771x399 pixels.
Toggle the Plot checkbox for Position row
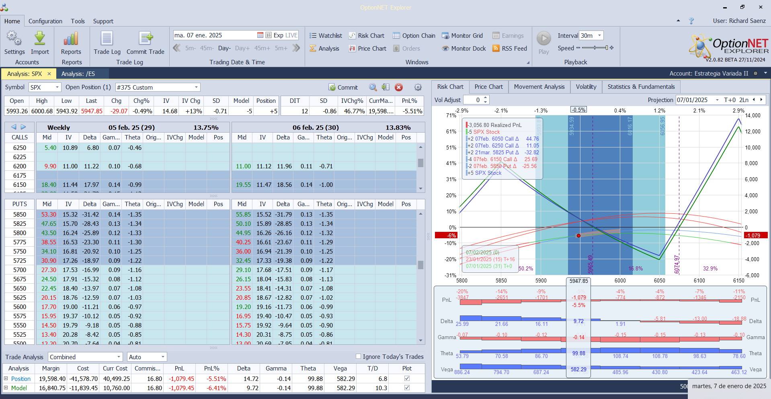[x=407, y=379]
